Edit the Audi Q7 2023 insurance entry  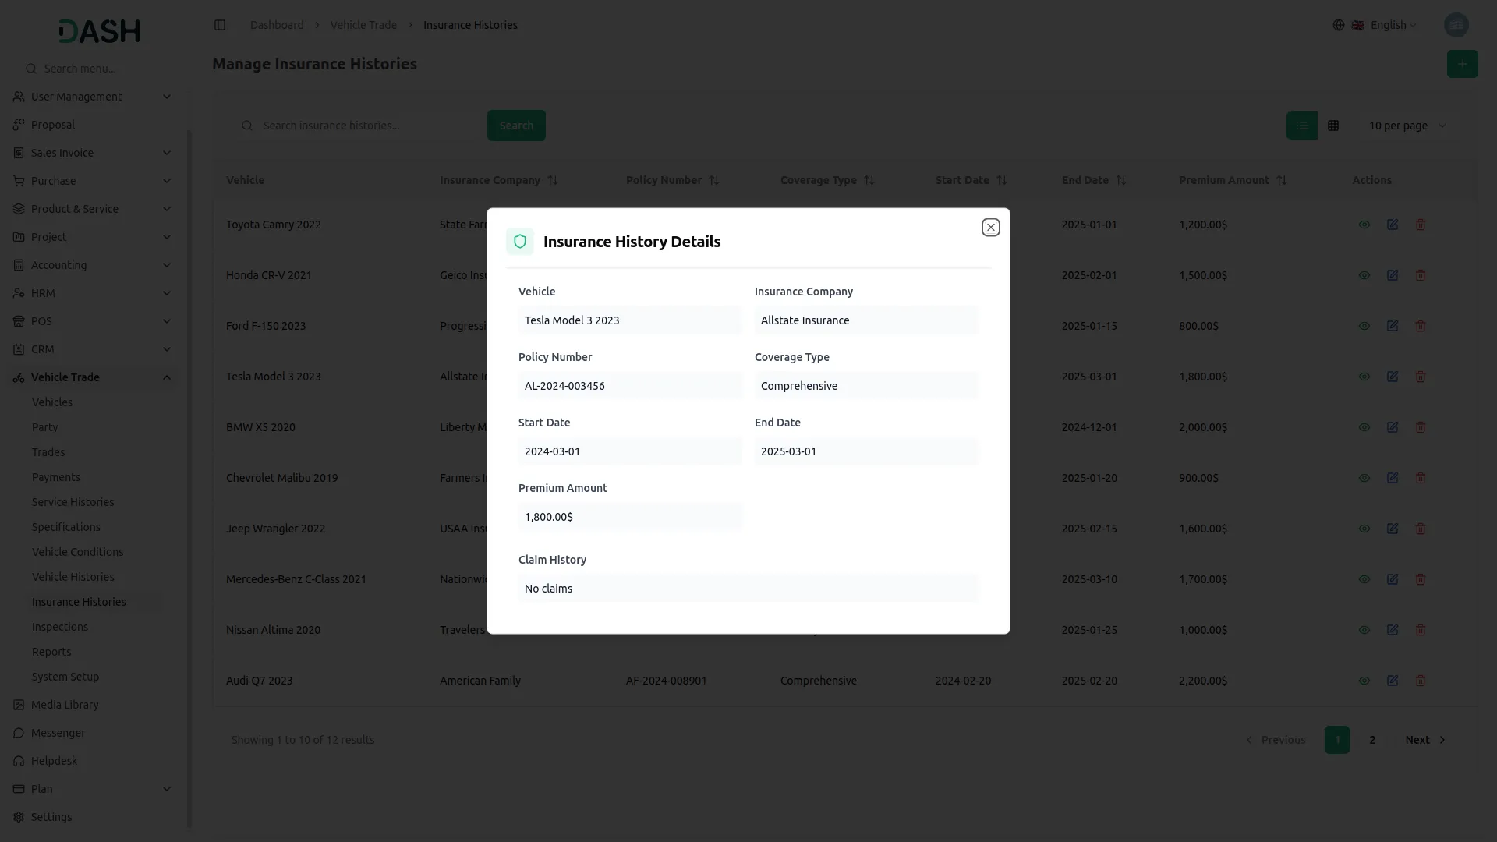click(x=1393, y=681)
